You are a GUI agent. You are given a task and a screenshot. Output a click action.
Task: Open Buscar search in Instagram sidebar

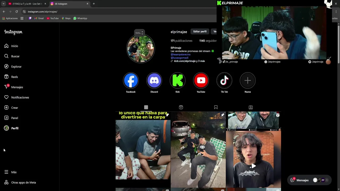click(12, 56)
